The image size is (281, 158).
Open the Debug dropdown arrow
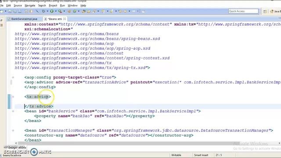coord(47,11)
